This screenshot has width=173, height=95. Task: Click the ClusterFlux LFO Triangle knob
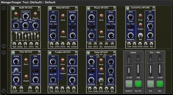pos(150,17)
